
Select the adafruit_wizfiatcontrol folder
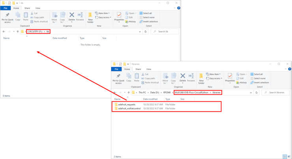(x=129, y=108)
